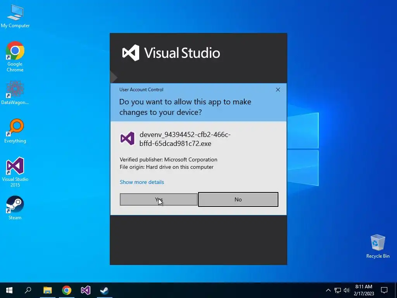Screen dimensions: 397x298
Task: Select Recycle Bin desktop icon
Action: [378, 246]
